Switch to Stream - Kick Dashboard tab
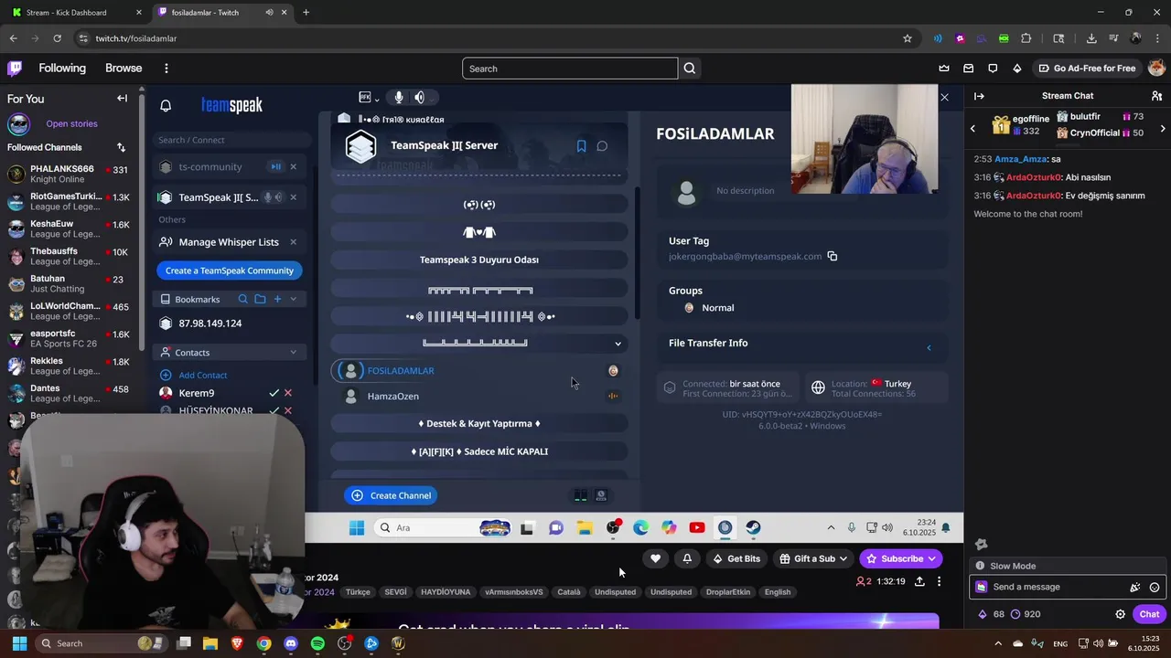This screenshot has width=1171, height=658. [75, 13]
